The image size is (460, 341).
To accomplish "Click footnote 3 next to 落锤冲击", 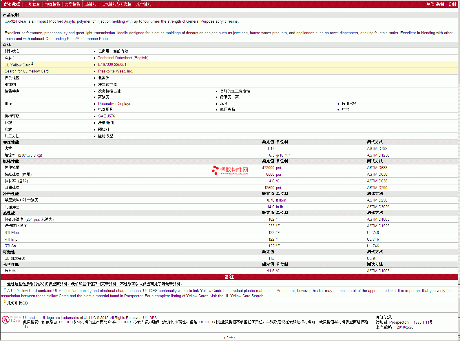I will [x=21, y=206].
